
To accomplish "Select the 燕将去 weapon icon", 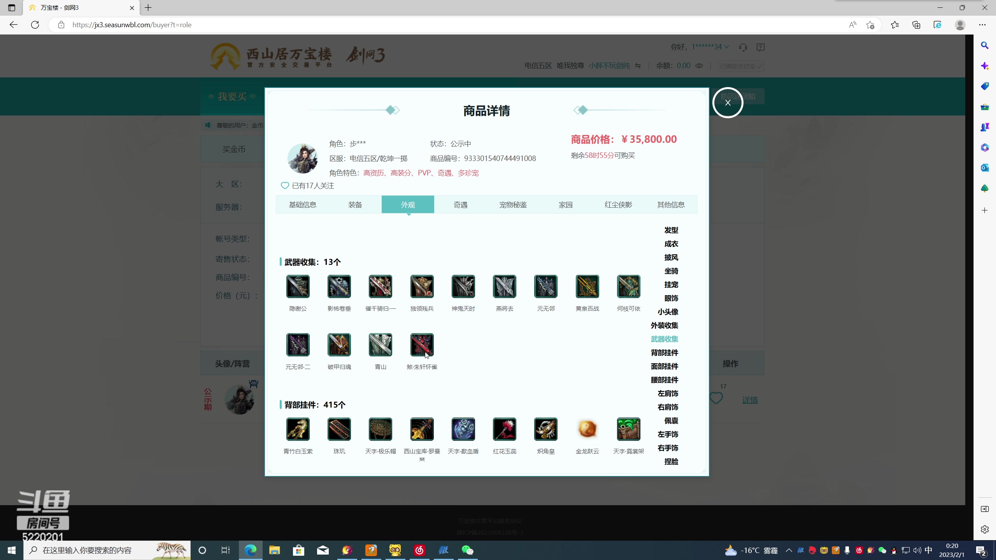I will click(x=504, y=286).
